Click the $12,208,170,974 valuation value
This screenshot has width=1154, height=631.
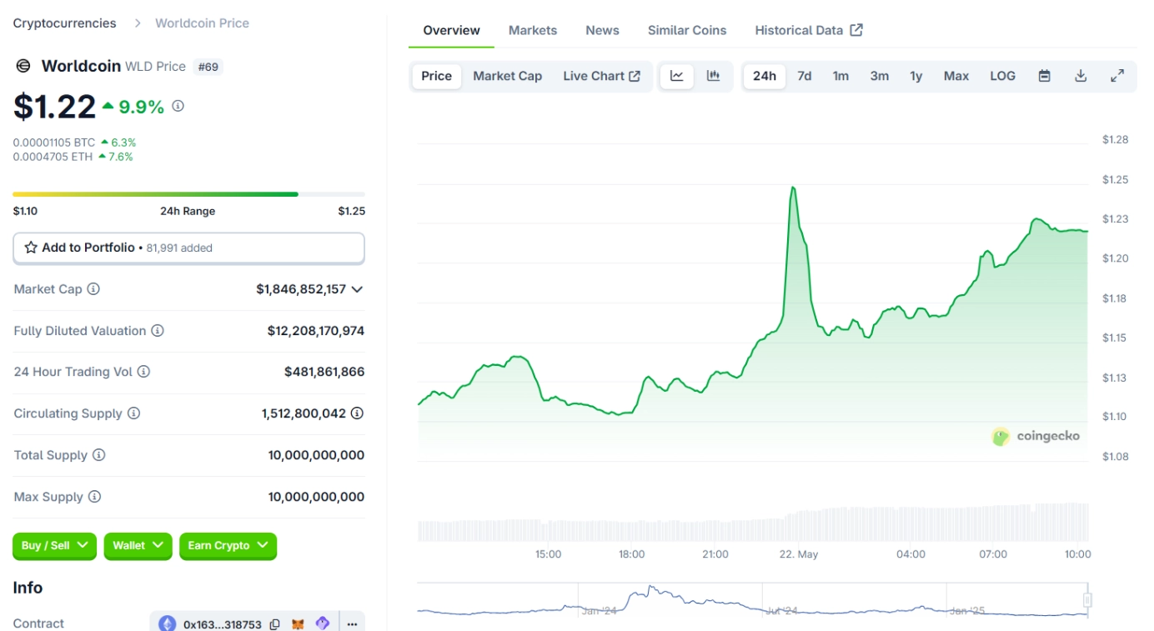tap(315, 331)
